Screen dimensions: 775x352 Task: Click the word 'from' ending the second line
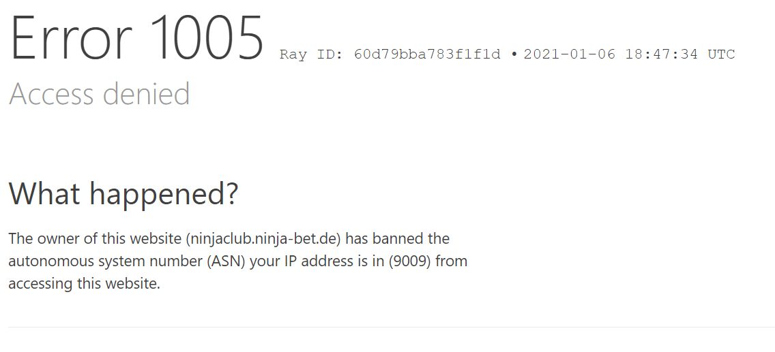point(451,261)
